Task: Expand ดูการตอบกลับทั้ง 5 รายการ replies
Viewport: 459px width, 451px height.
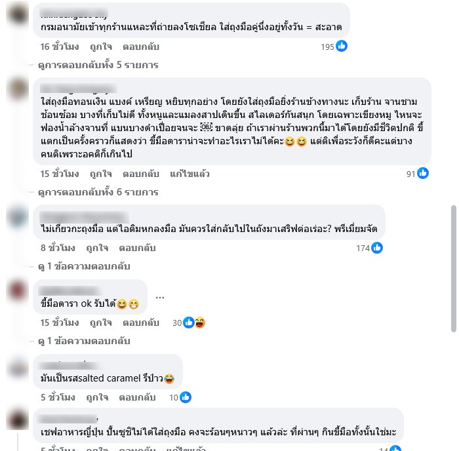Action: point(98,65)
